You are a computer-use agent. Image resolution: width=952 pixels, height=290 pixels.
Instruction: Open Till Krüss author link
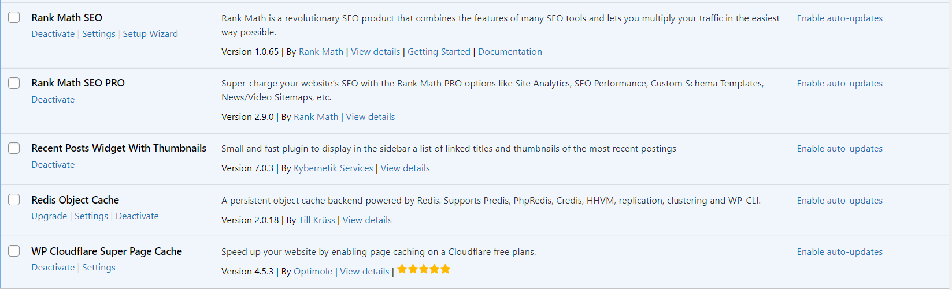point(317,220)
